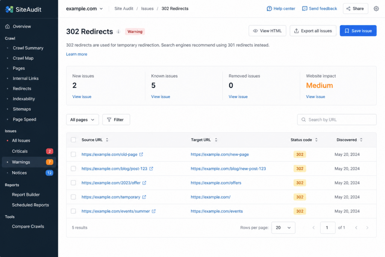Open external link icon for old-page URL
Screen dimensions: 385x257
tap(141, 154)
